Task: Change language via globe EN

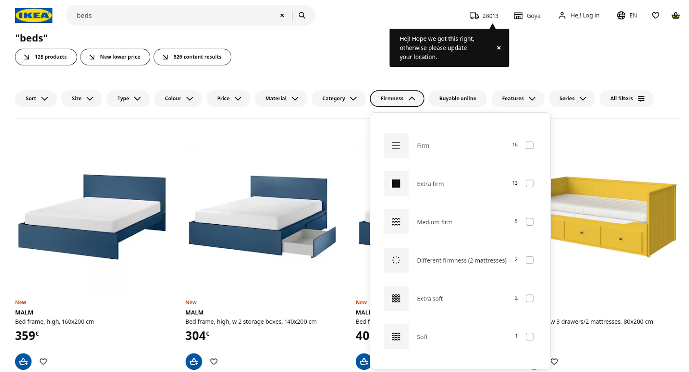Action: pyautogui.click(x=627, y=15)
